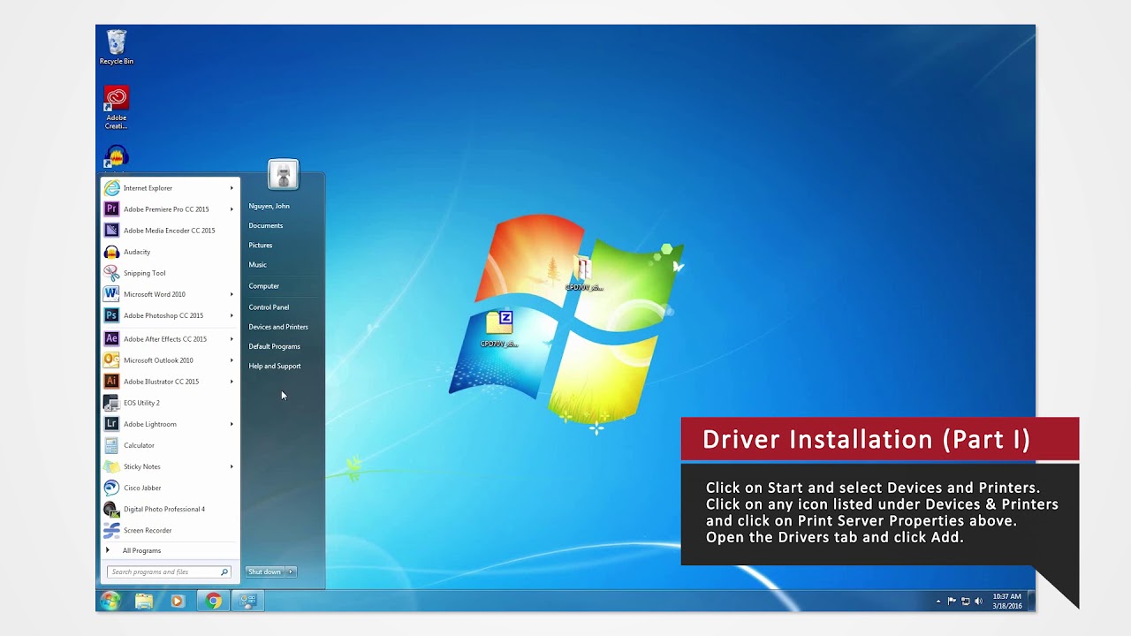Select Adobe Creative Cloud desktop icon
This screenshot has height=636, width=1131.
pyautogui.click(x=117, y=108)
